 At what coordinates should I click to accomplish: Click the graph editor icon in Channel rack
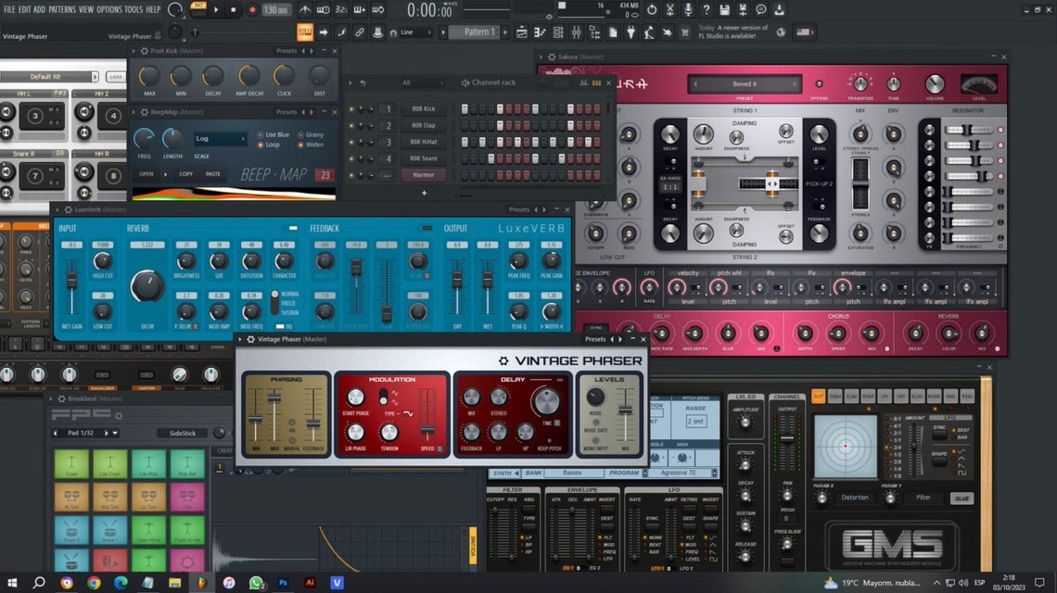pyautogui.click(x=583, y=83)
